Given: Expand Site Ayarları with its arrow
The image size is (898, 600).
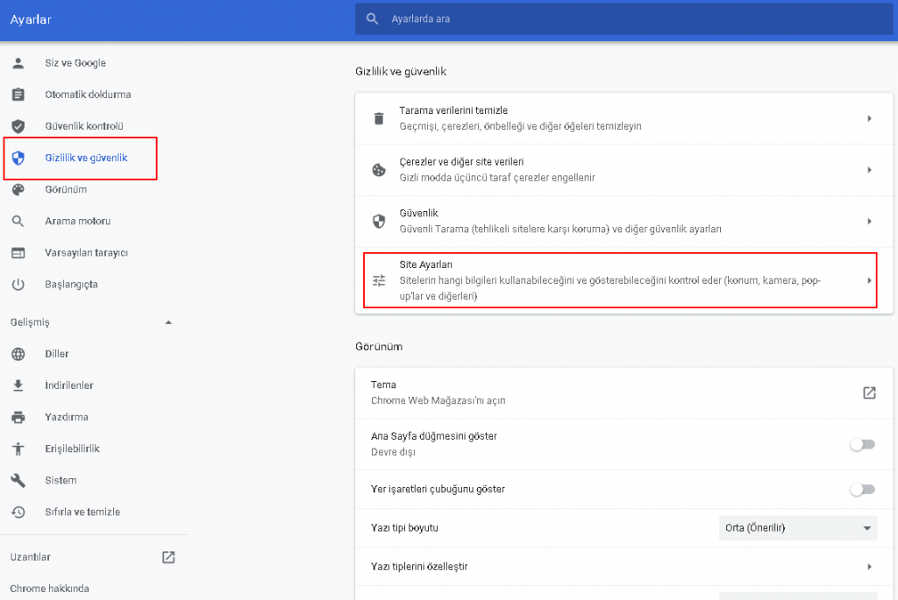Looking at the screenshot, I should (868, 280).
